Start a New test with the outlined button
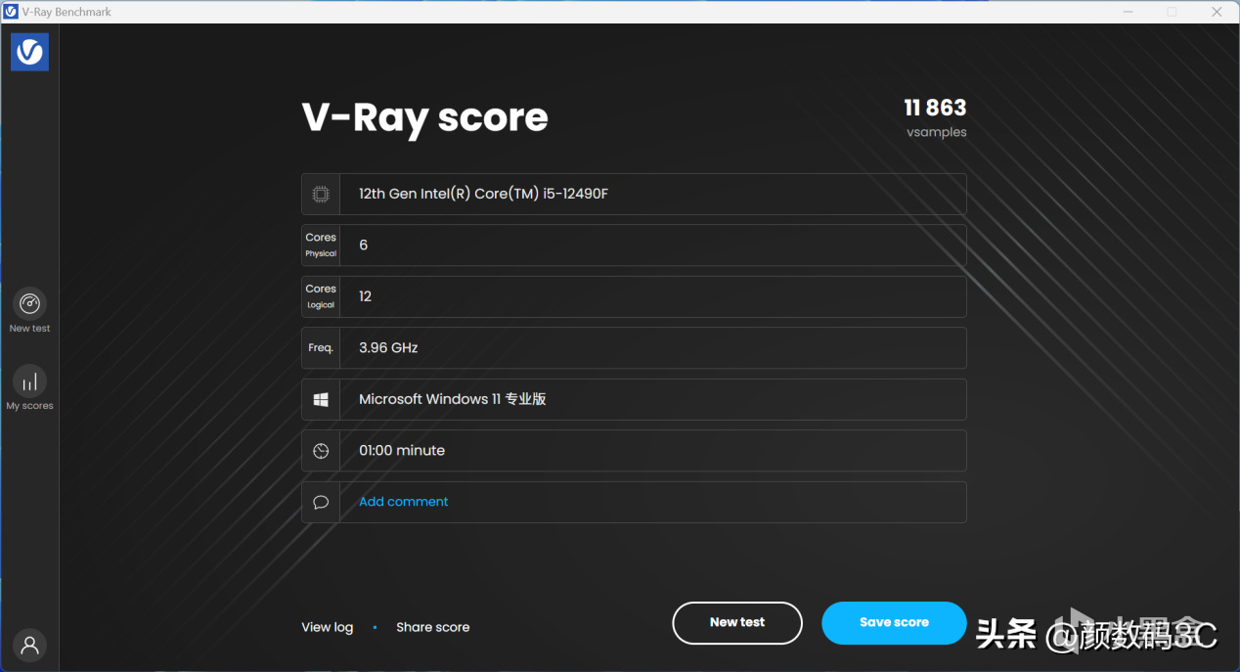Screen dimensions: 1240x672 [x=737, y=623]
